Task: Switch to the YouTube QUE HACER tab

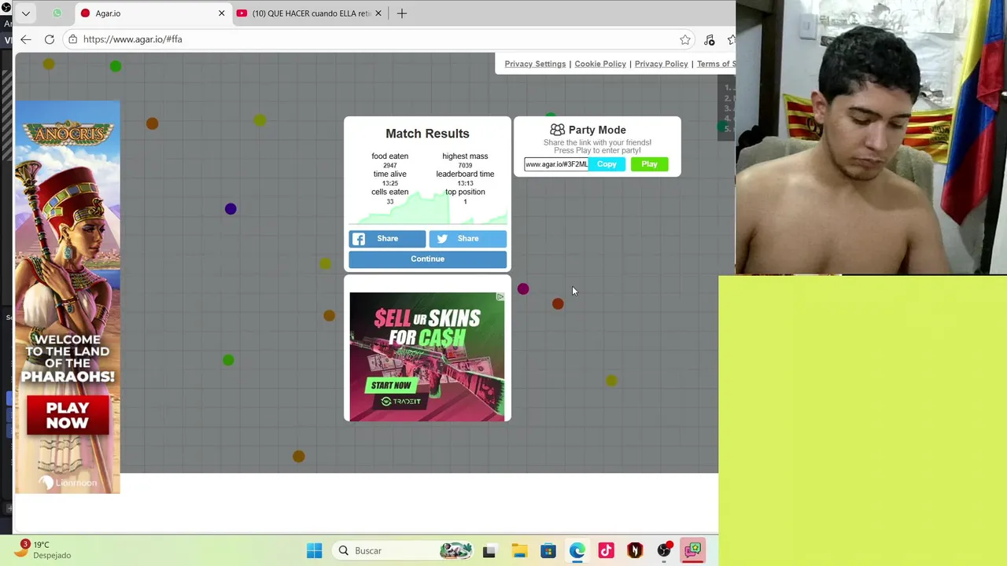Action: click(x=309, y=13)
